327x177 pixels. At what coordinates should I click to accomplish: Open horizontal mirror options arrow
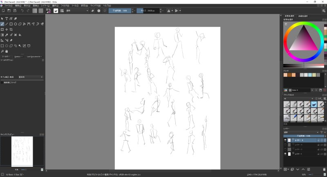click(x=172, y=11)
